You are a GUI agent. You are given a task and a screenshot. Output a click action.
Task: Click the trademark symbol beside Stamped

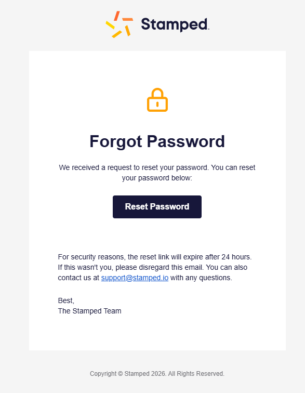point(208,29)
